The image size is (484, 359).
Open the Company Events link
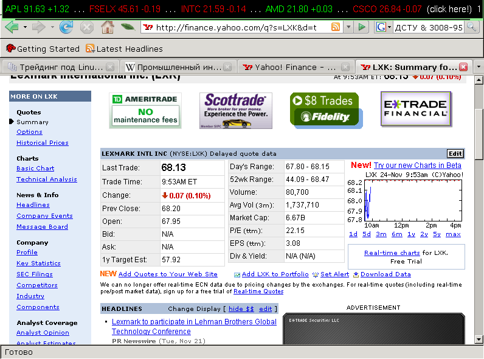pyautogui.click(x=44, y=215)
